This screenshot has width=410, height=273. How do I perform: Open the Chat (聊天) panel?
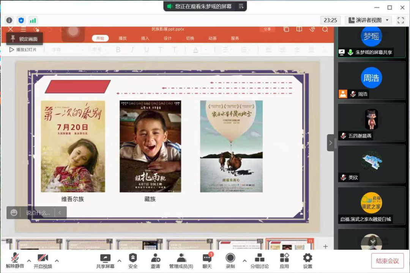tap(207, 261)
